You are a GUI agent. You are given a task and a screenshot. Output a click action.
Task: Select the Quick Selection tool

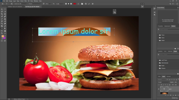tap(5, 12)
